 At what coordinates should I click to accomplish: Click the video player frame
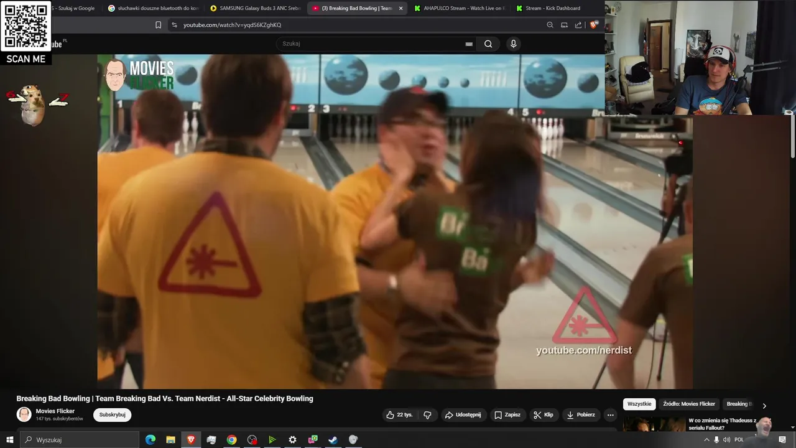pos(395,222)
